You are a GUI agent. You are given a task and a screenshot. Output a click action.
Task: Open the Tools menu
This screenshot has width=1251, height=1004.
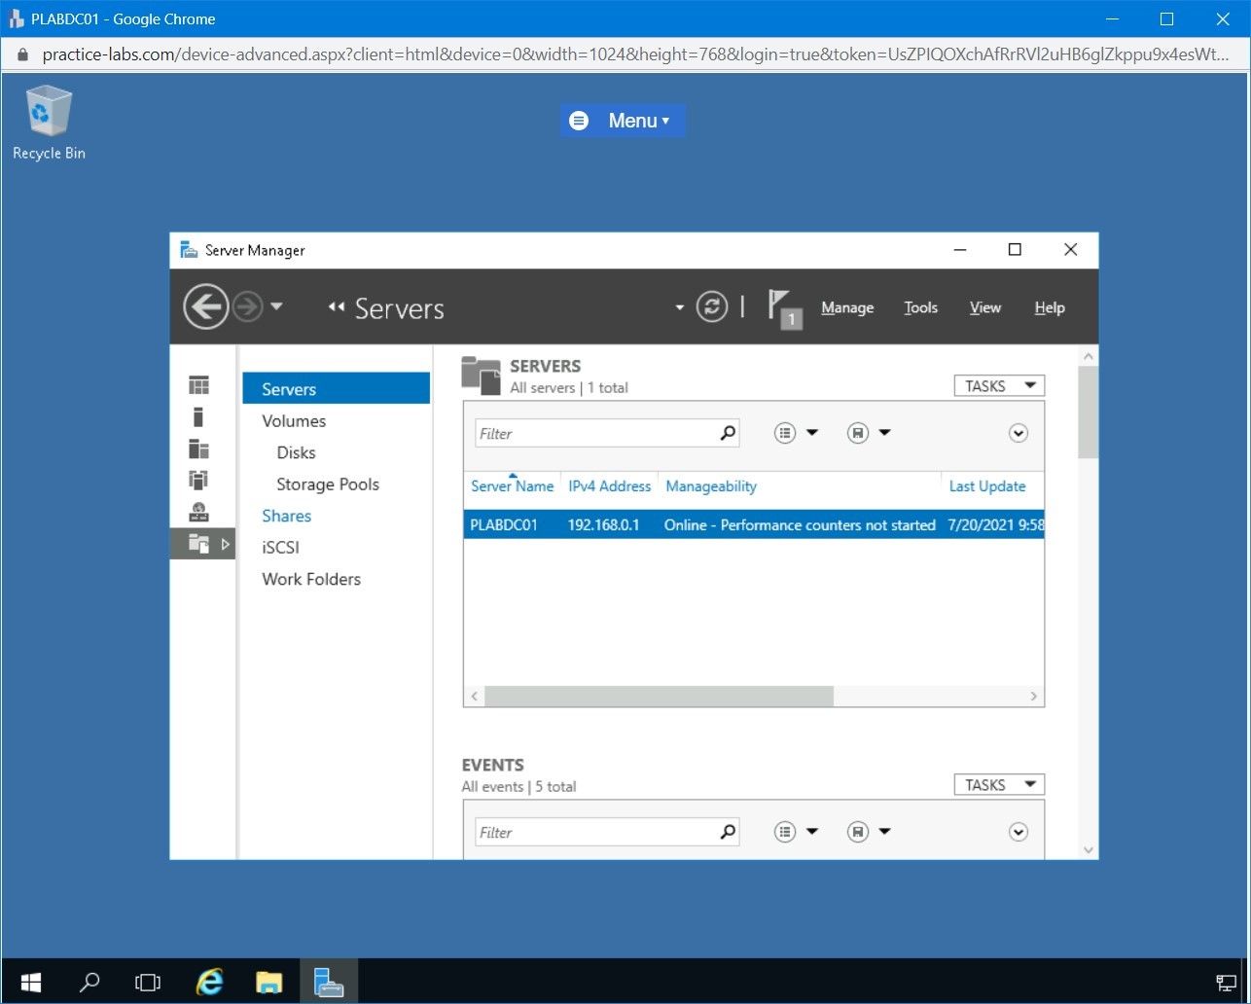click(920, 307)
